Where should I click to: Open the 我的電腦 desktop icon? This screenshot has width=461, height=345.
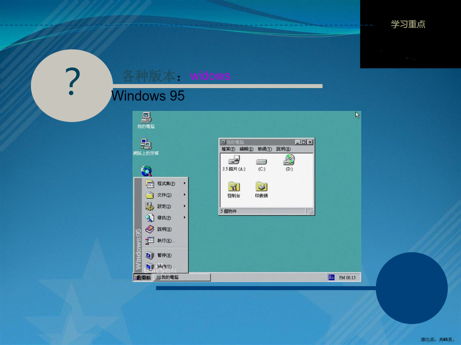pos(146,120)
